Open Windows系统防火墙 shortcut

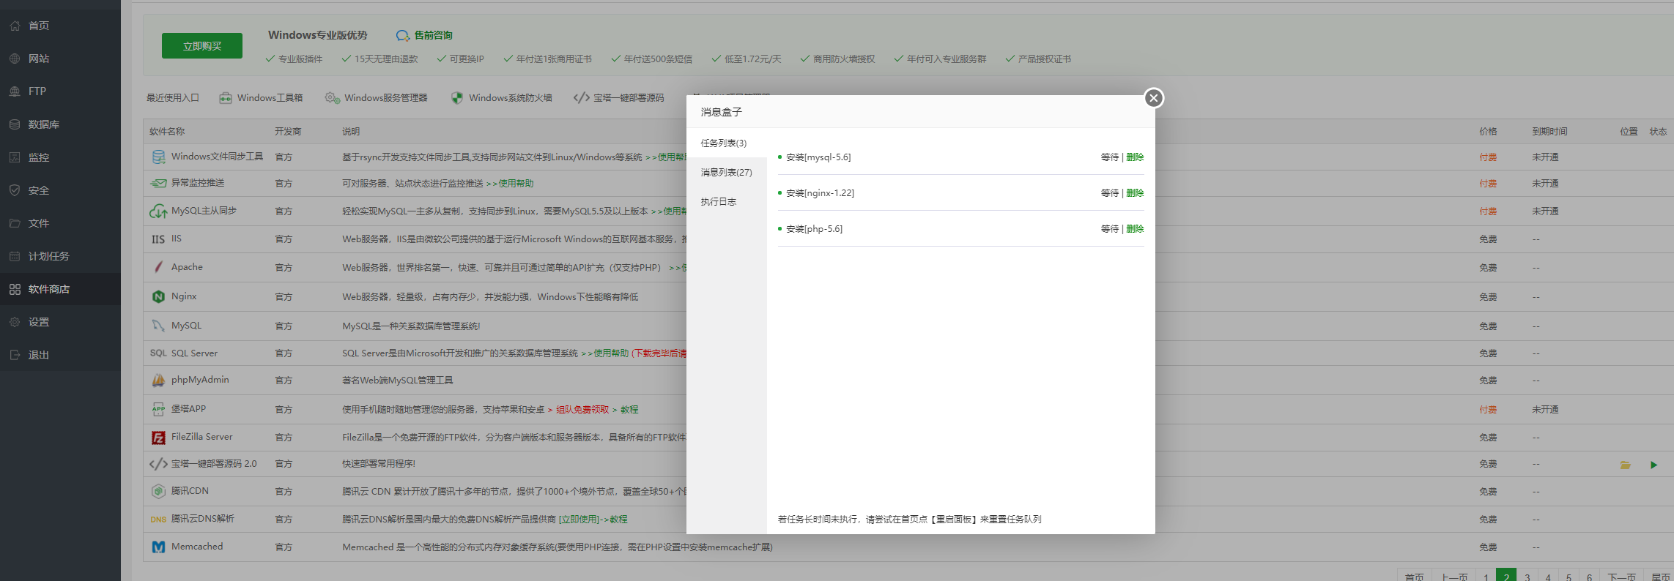point(502,98)
